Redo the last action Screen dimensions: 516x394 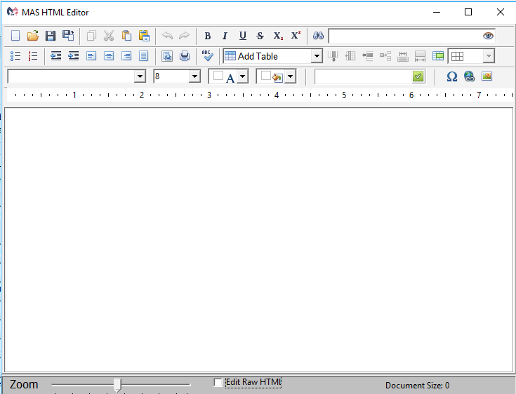184,36
